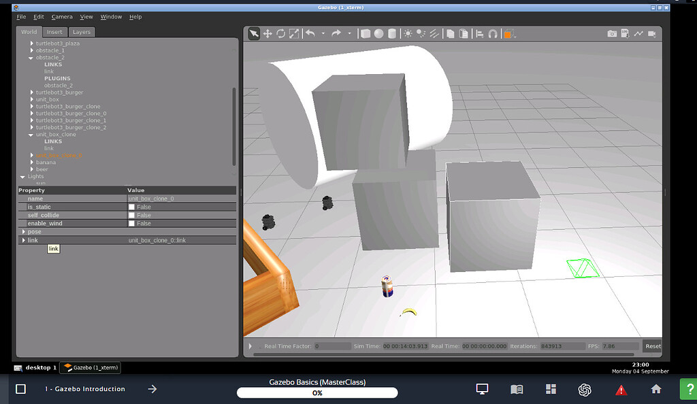Collapse the obstacle_2 tree entry

tap(30, 57)
